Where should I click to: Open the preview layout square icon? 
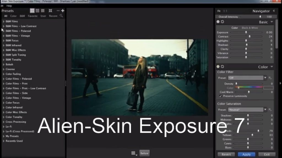pos(134,153)
